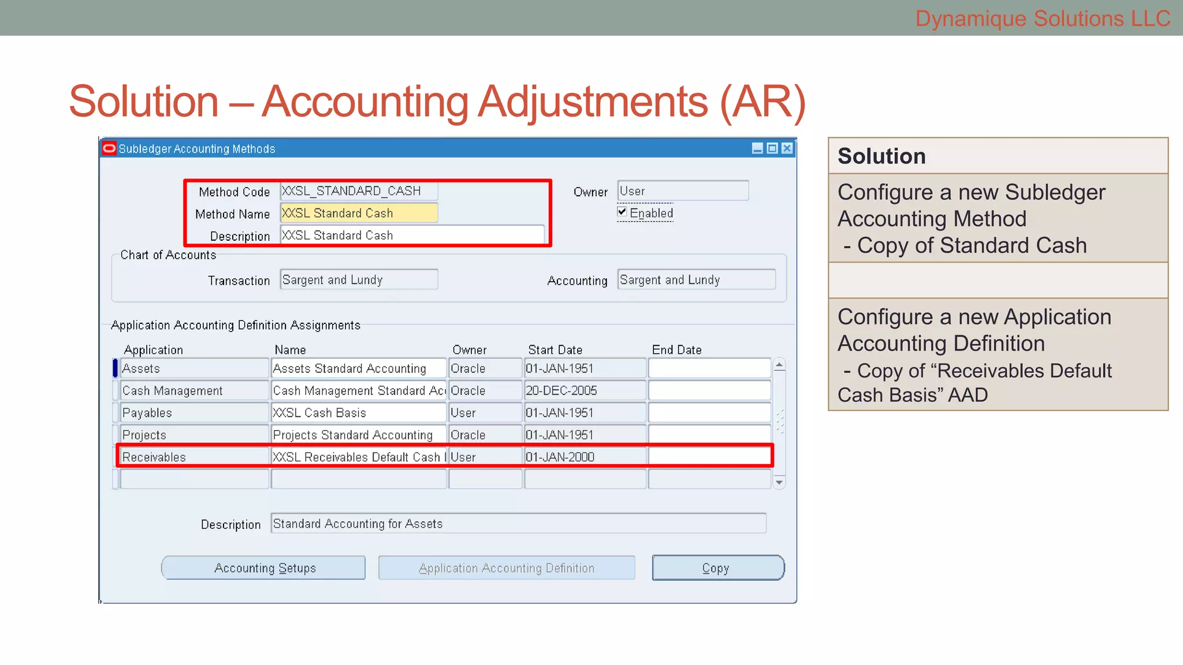Click Application Accounting Definition button
This screenshot has height=665, width=1183.
click(507, 568)
